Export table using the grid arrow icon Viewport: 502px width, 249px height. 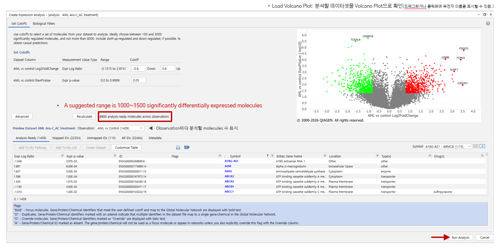(187, 148)
